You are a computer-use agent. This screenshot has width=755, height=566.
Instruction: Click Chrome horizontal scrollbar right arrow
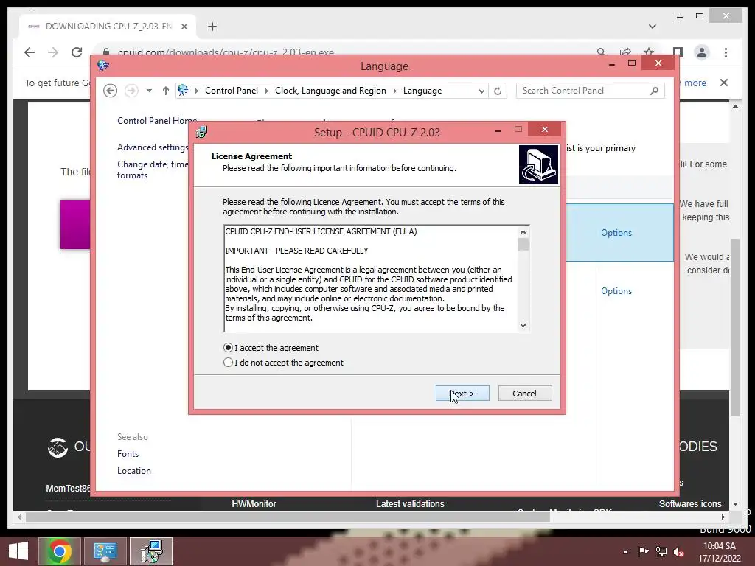pyautogui.click(x=723, y=517)
